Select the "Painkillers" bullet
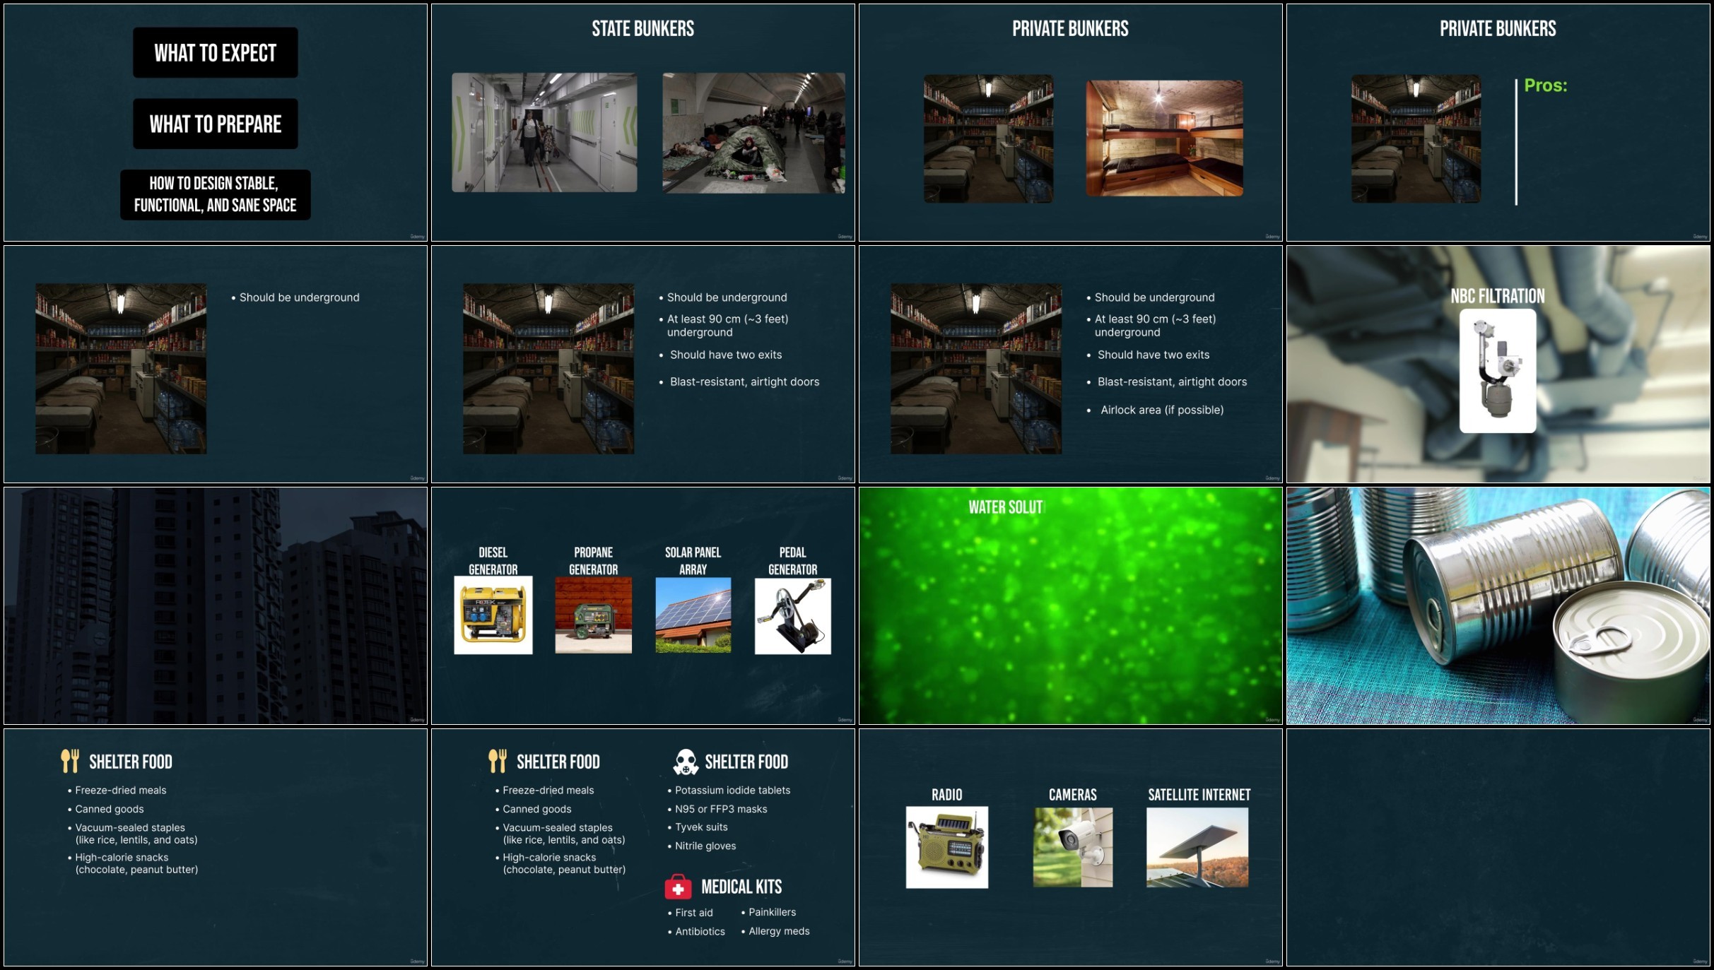Viewport: 1714px width, 970px height. [x=772, y=912]
